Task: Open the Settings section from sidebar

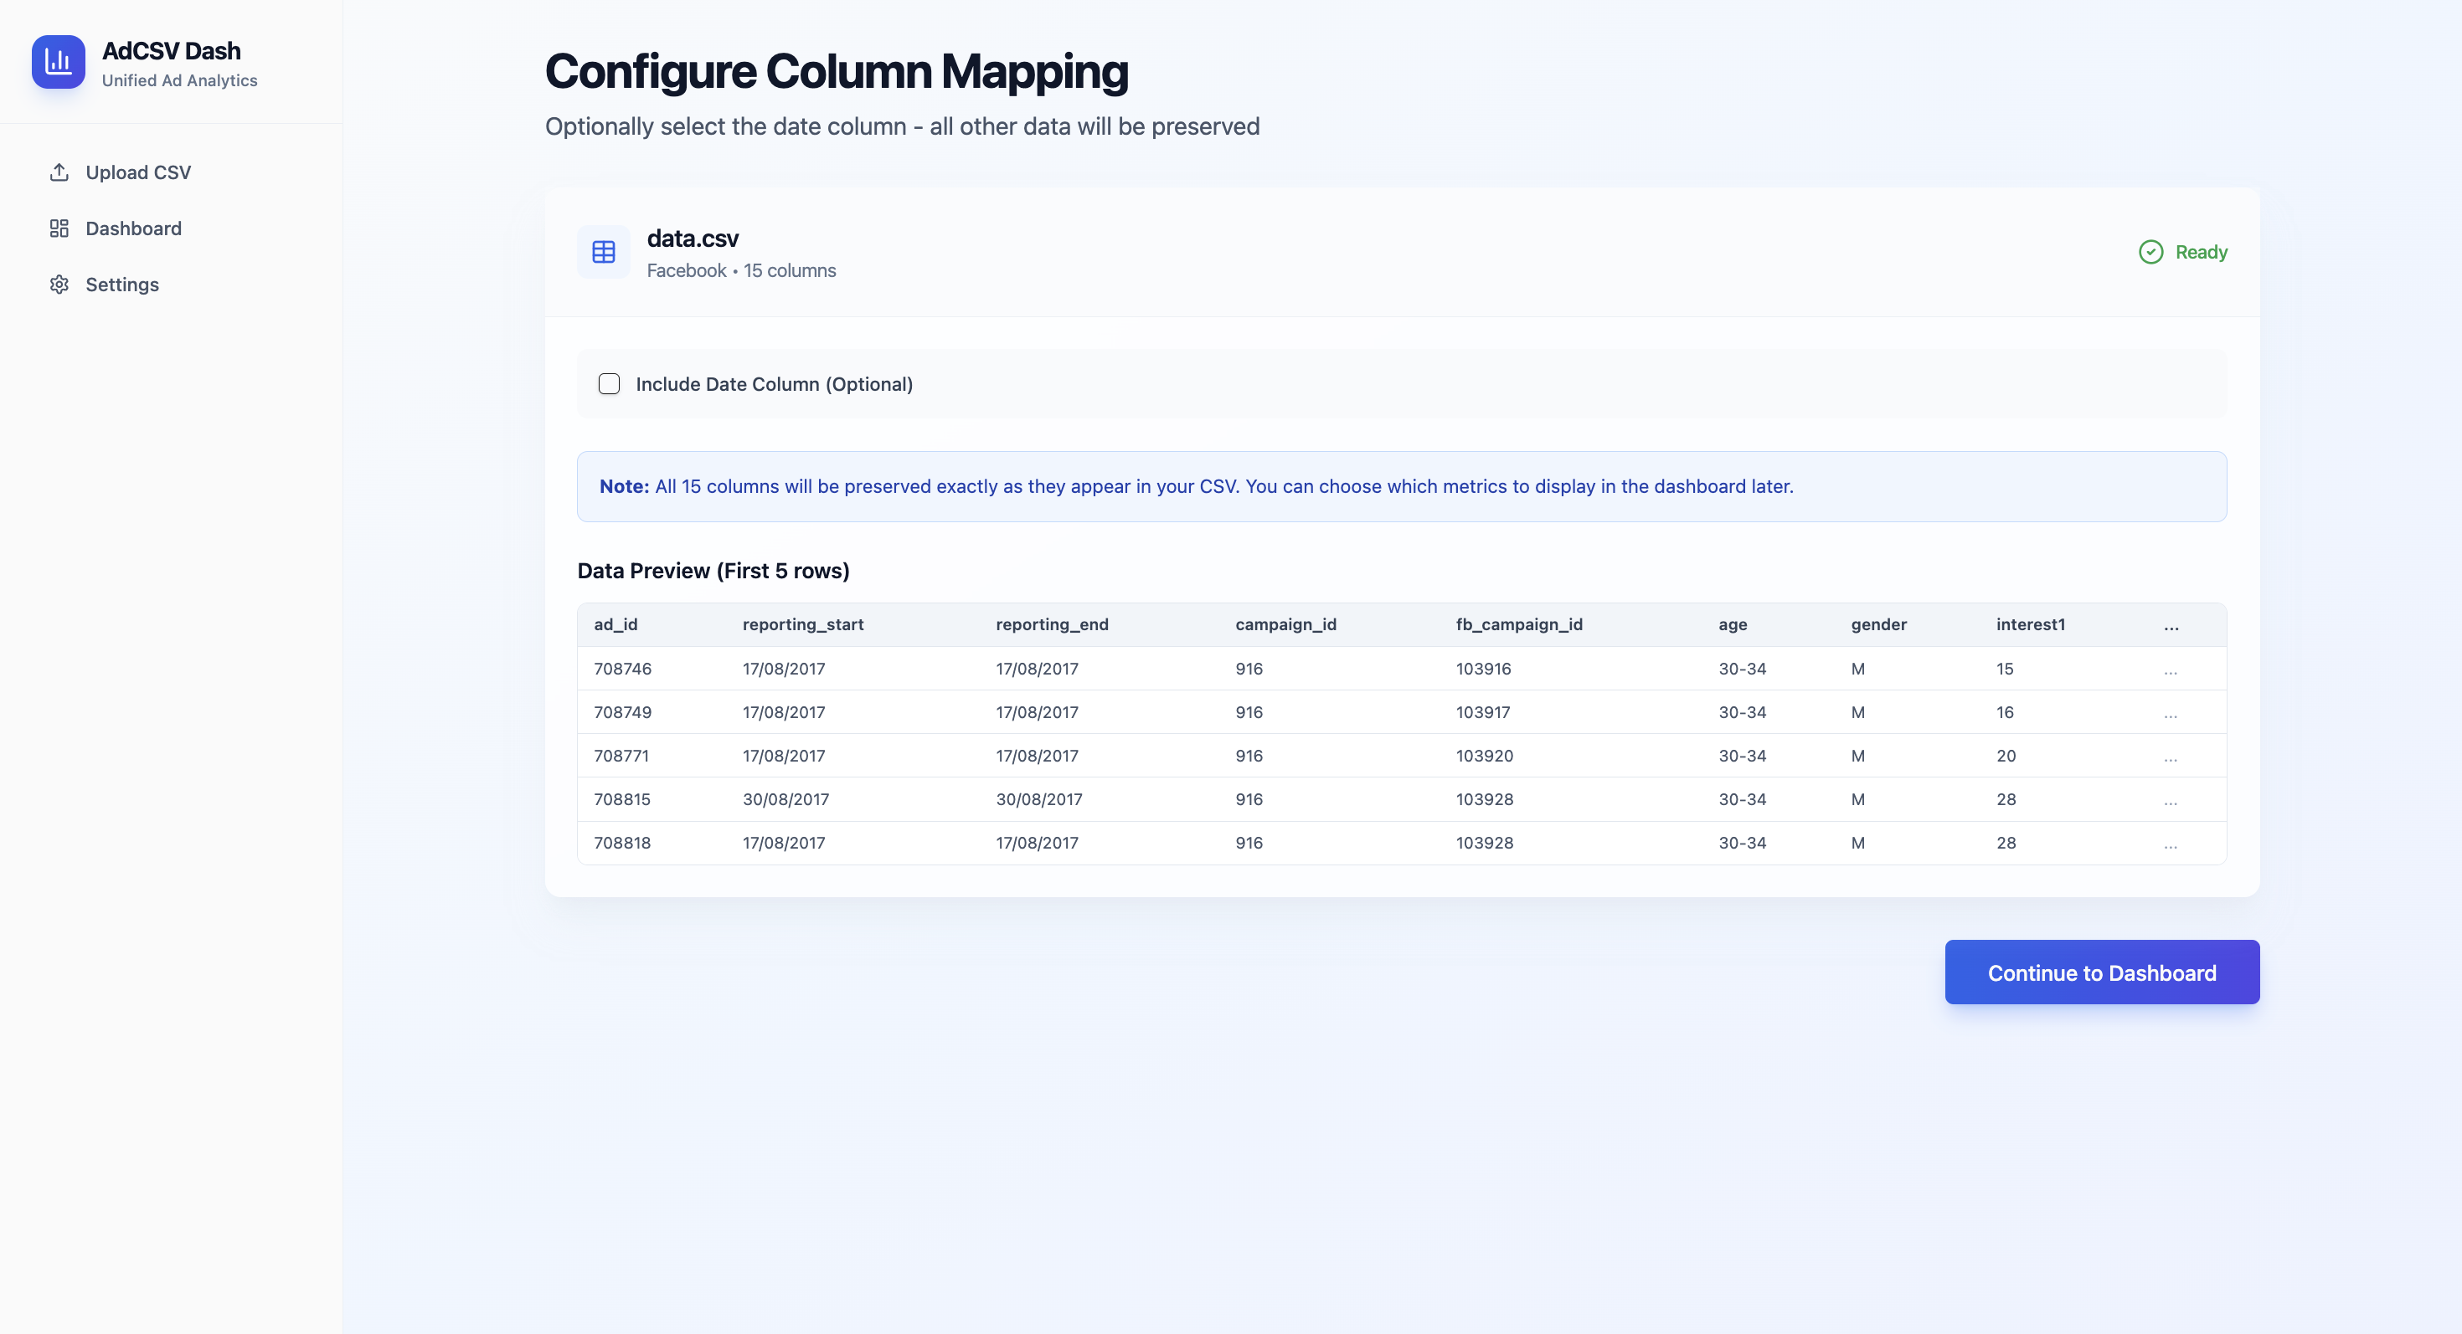Action: (x=122, y=284)
